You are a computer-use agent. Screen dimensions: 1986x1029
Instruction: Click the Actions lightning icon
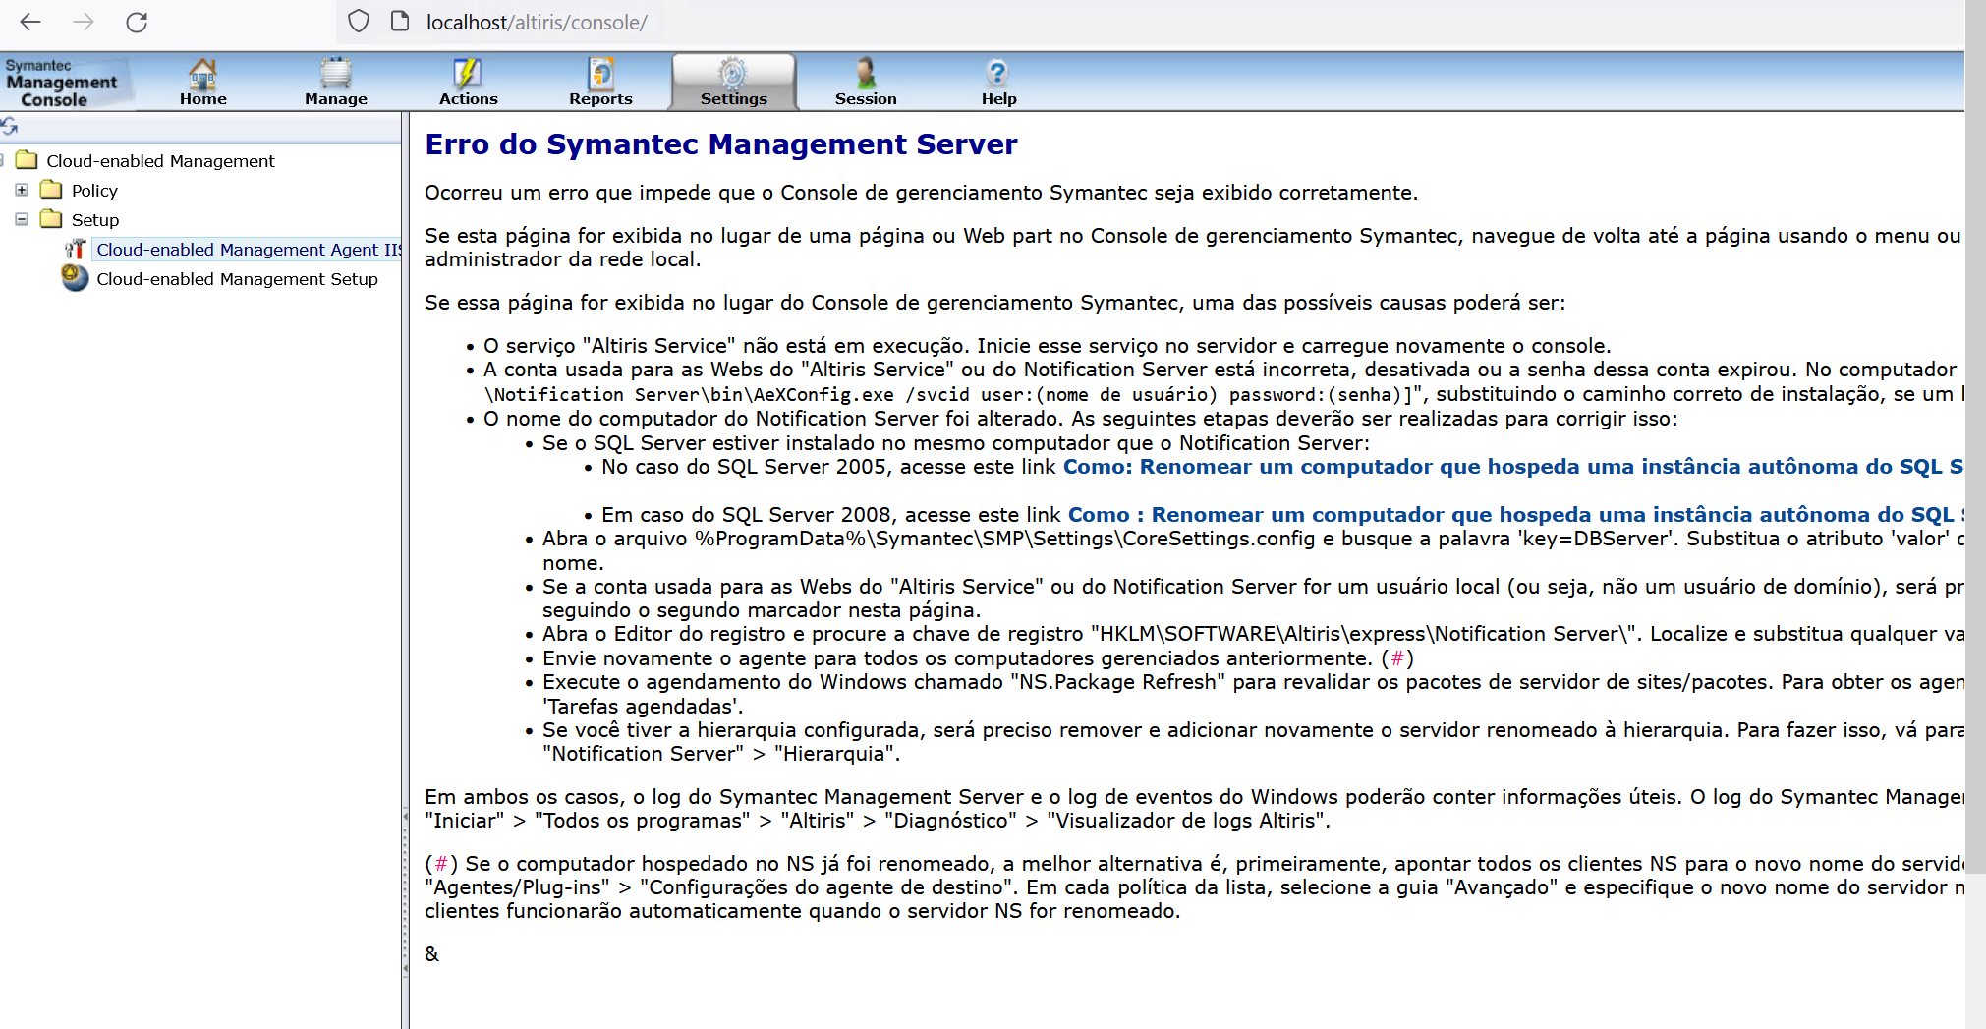(468, 74)
